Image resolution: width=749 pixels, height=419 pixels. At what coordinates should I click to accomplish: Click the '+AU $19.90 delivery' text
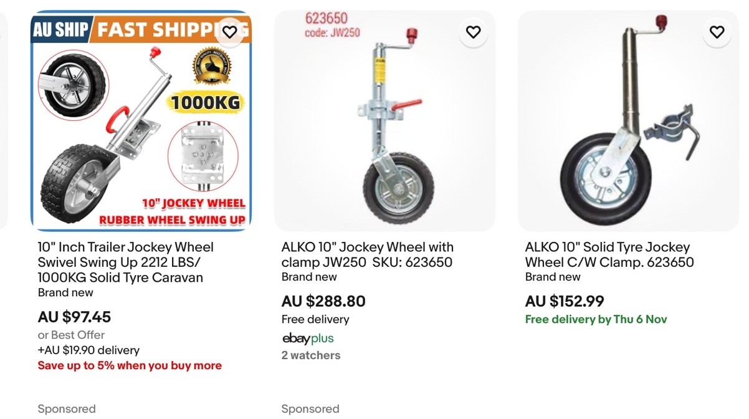coord(88,350)
